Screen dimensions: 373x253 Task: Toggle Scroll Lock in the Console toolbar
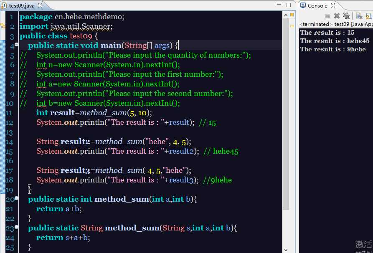pyautogui.click(x=369, y=16)
